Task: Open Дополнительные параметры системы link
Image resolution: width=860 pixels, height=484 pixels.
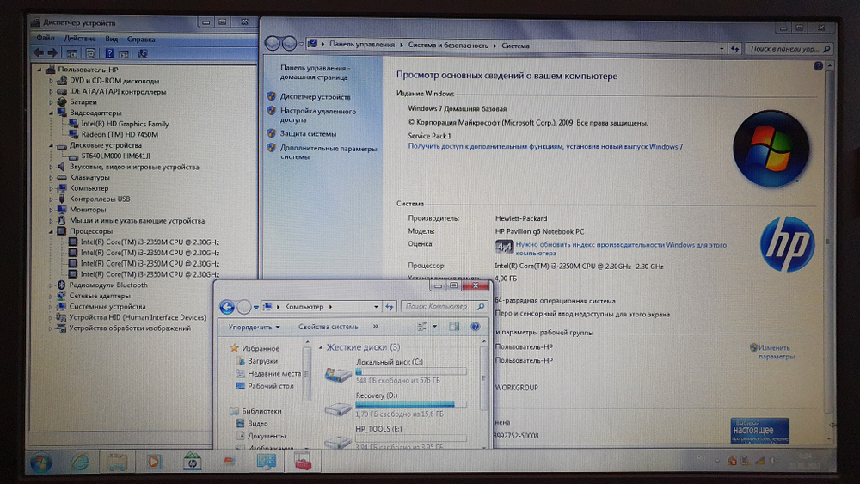Action: point(329,152)
